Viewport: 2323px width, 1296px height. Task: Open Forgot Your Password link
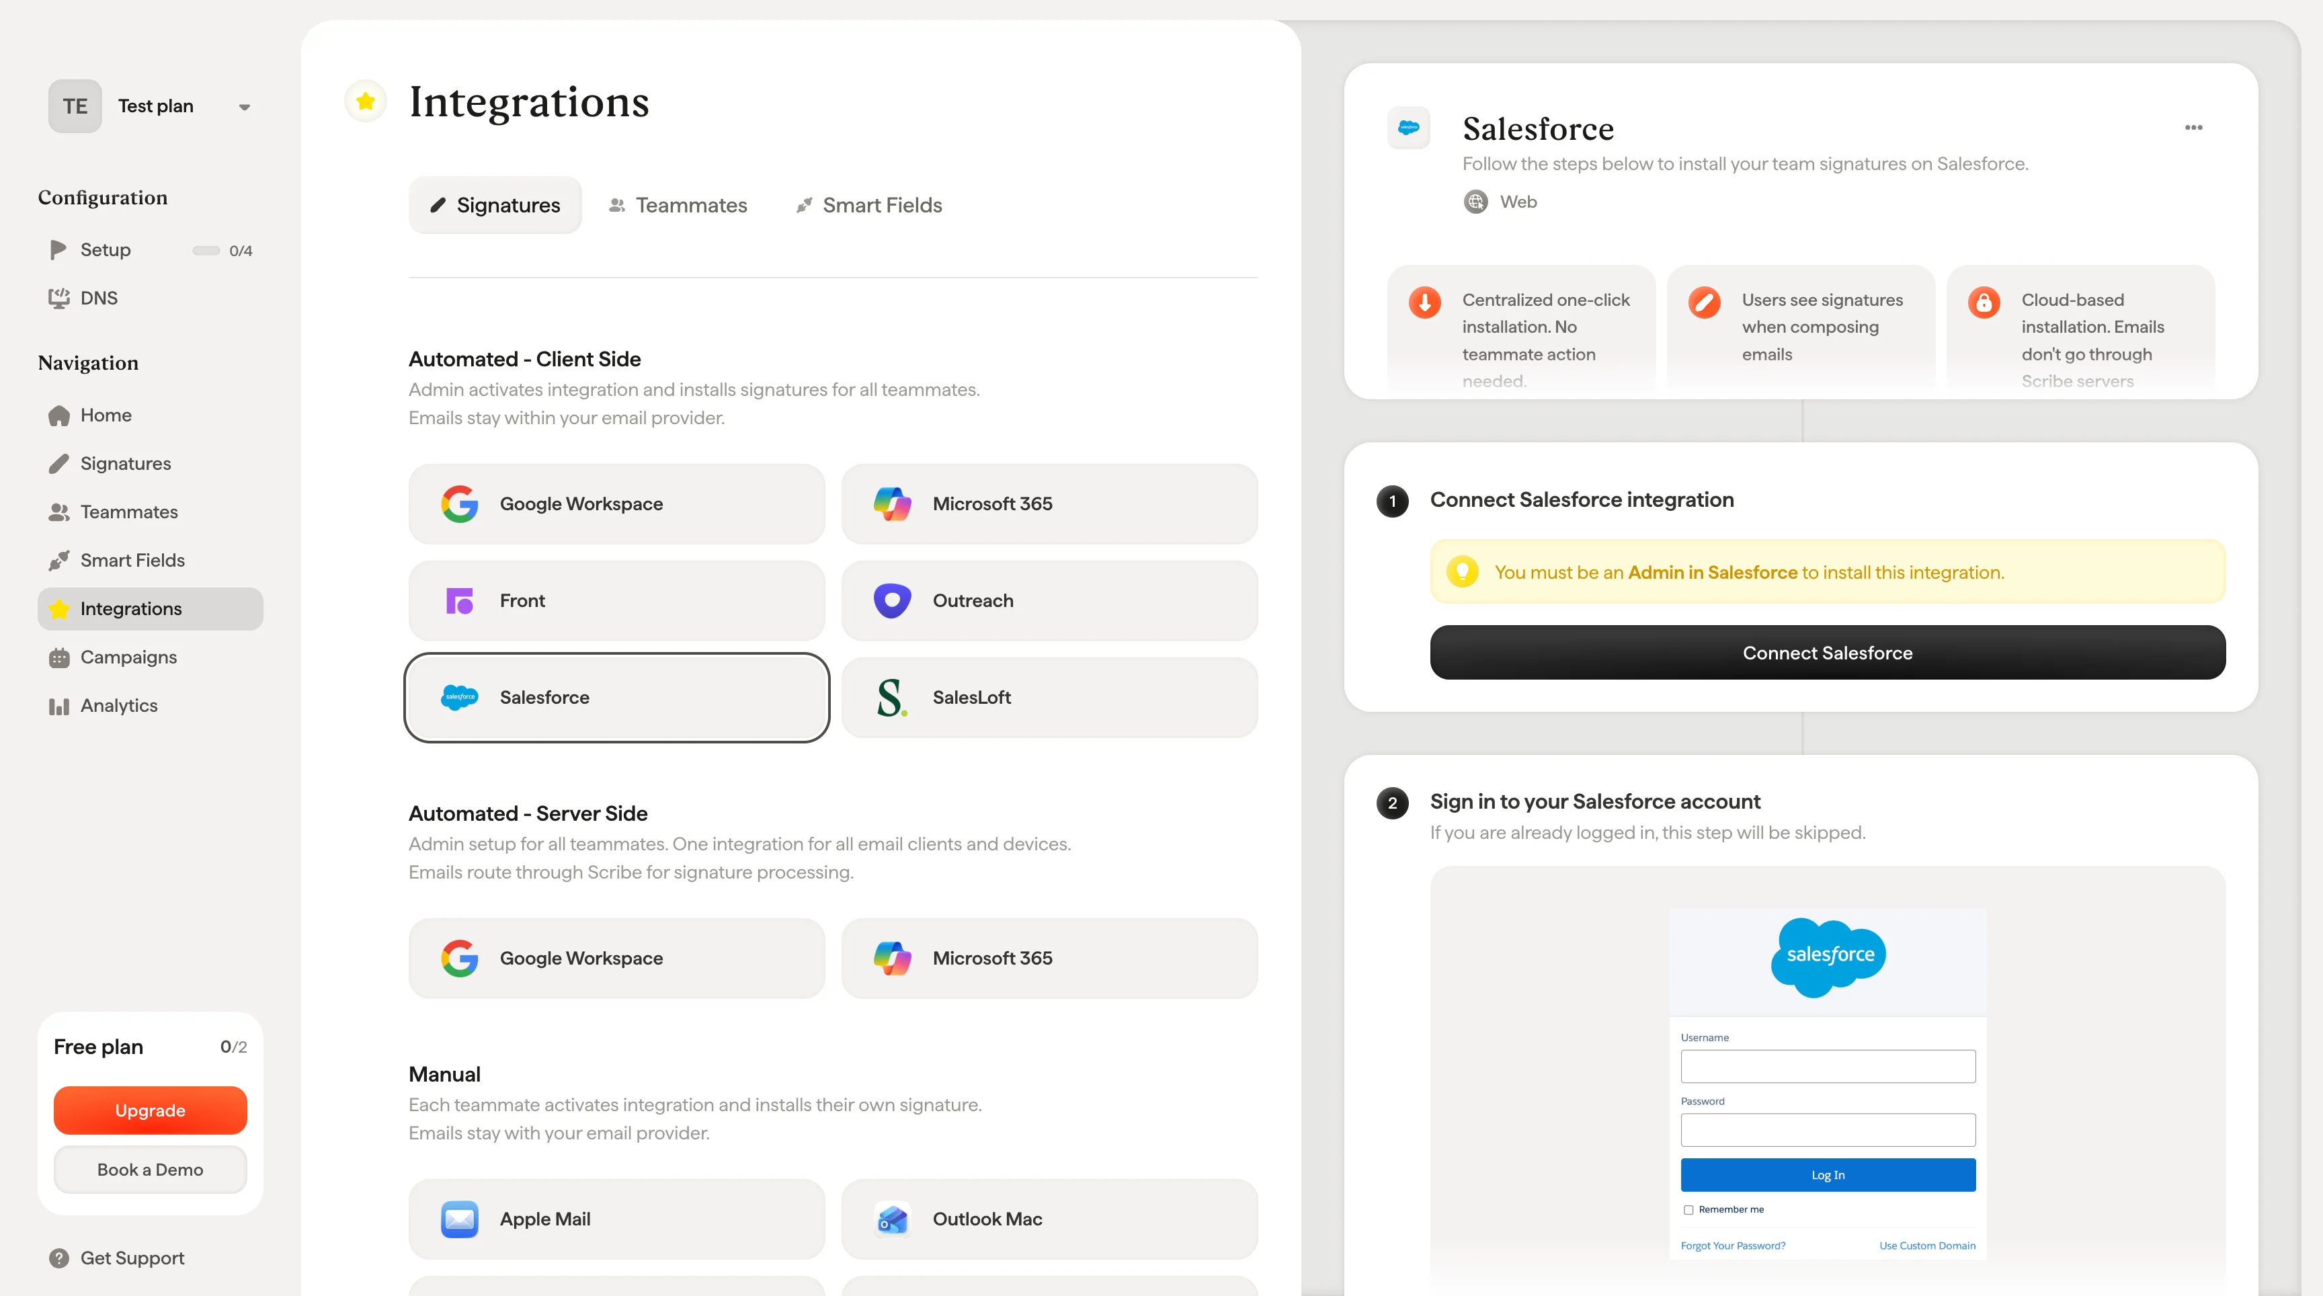(1732, 1246)
